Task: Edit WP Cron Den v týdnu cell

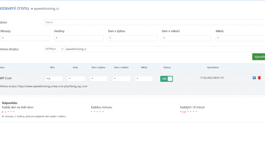Action: tap(99, 78)
